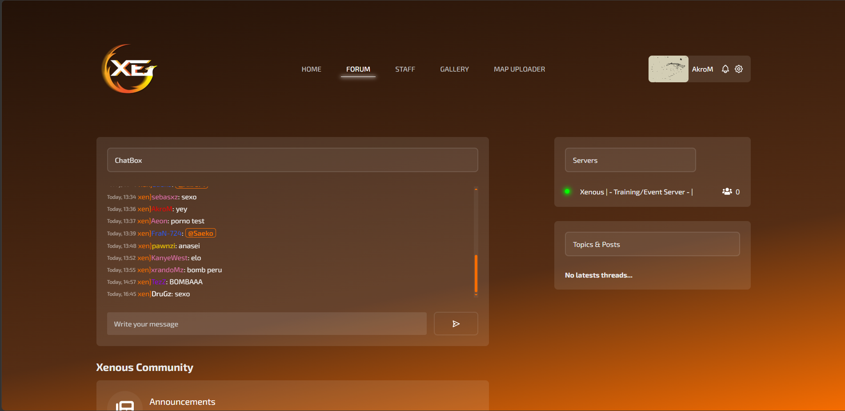Click the Xenous phoenix logo
Screen dimensions: 845x411
coord(129,69)
